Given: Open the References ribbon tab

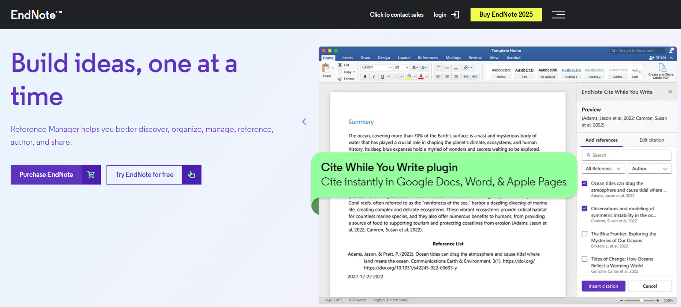Looking at the screenshot, I should [427, 58].
